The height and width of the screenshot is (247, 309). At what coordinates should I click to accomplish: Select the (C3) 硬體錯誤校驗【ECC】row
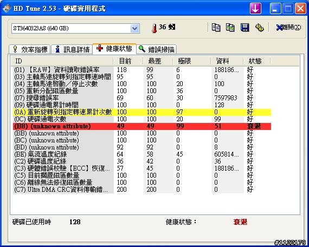click(x=142, y=168)
